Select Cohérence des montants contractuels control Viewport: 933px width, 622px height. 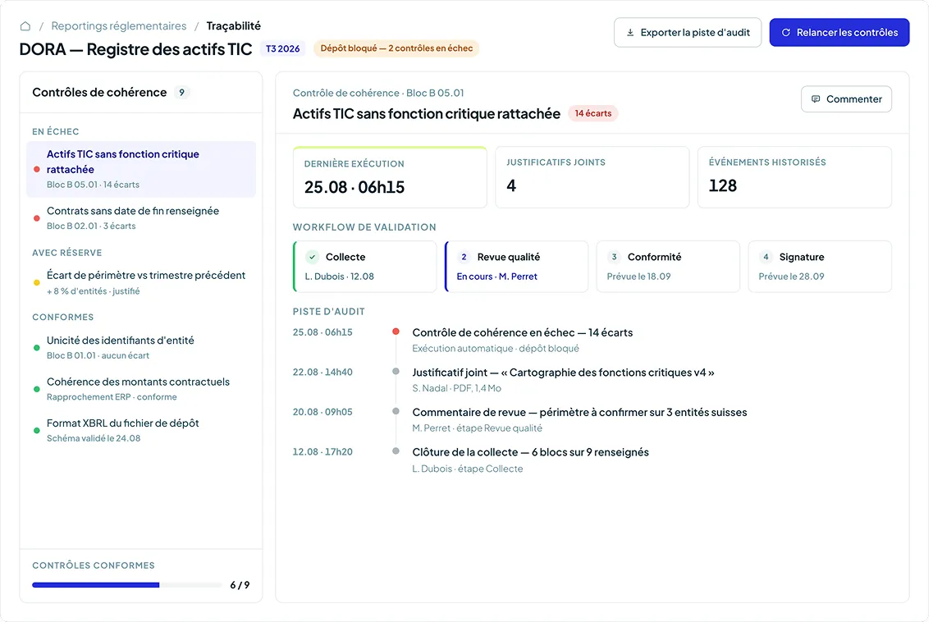point(141,389)
